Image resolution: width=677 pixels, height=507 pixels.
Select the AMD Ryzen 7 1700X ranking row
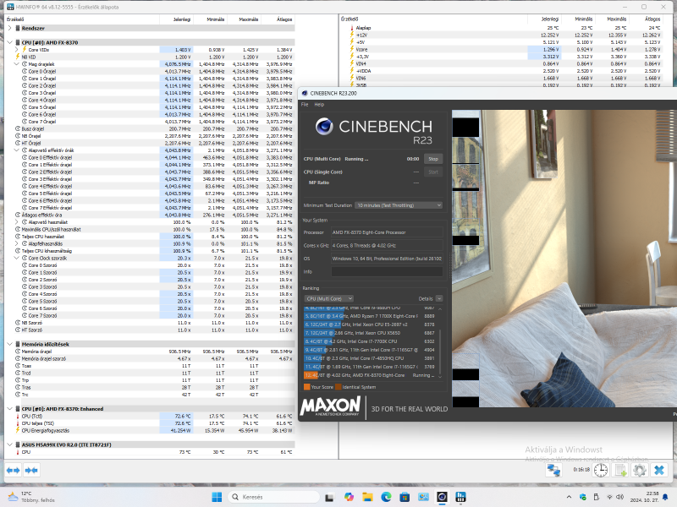(x=371, y=316)
